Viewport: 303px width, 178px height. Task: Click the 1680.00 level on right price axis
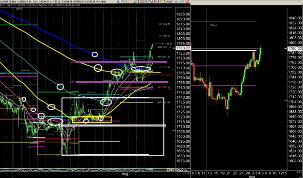tap(295, 117)
